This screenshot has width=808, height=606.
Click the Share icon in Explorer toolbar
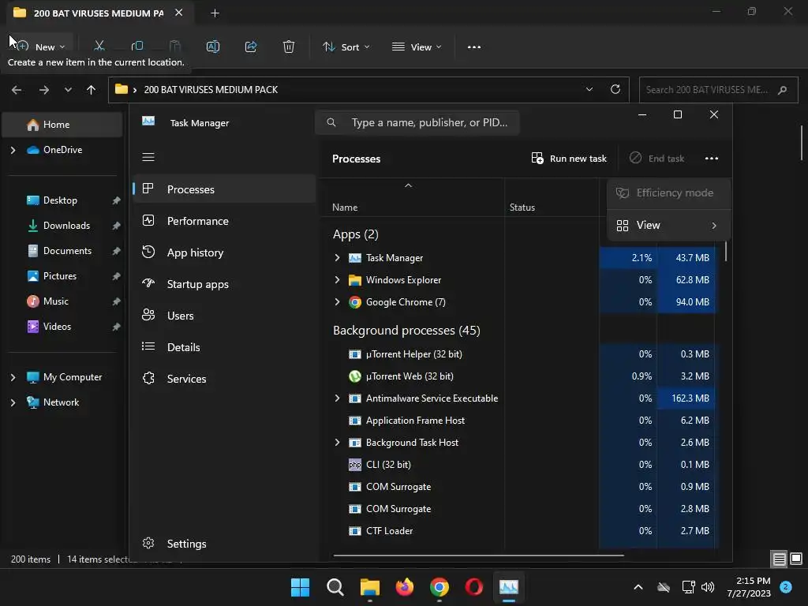coord(251,47)
